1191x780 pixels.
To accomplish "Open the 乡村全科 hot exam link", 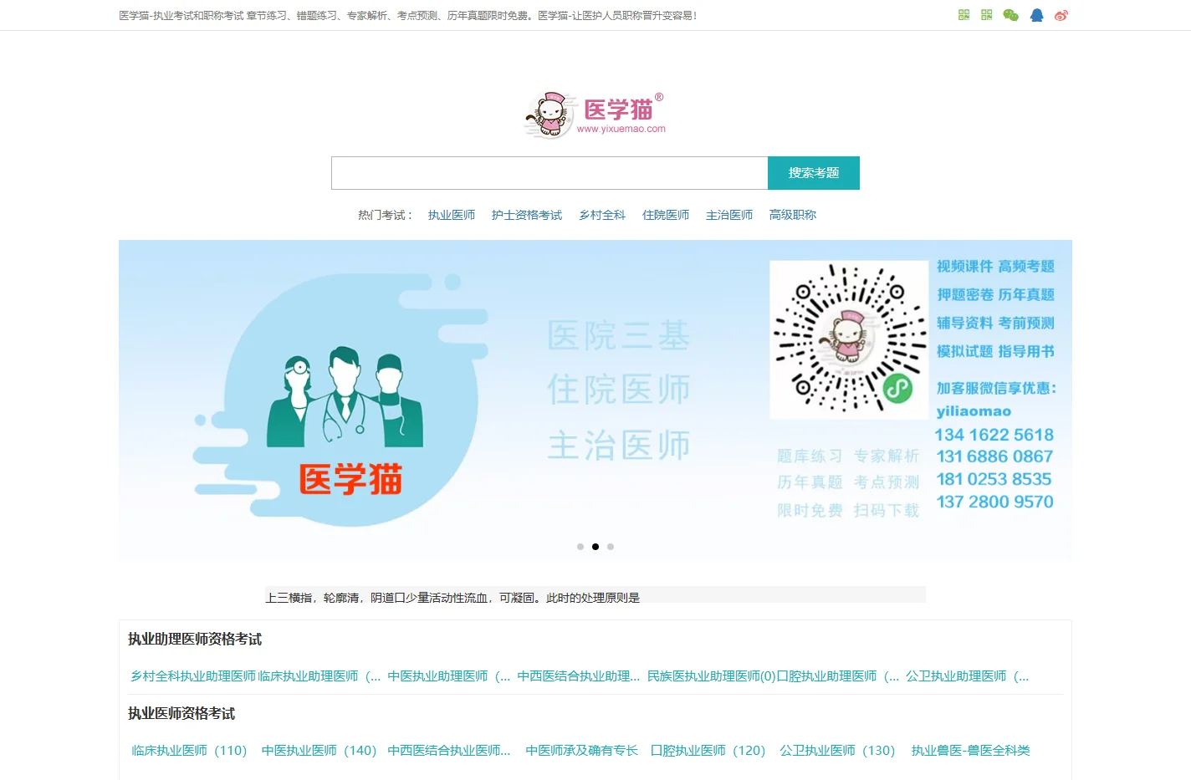I will point(602,215).
